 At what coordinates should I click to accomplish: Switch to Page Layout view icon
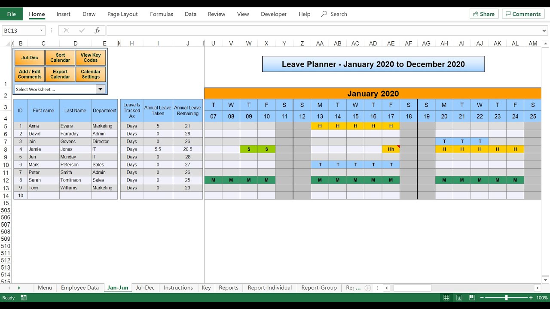459,297
